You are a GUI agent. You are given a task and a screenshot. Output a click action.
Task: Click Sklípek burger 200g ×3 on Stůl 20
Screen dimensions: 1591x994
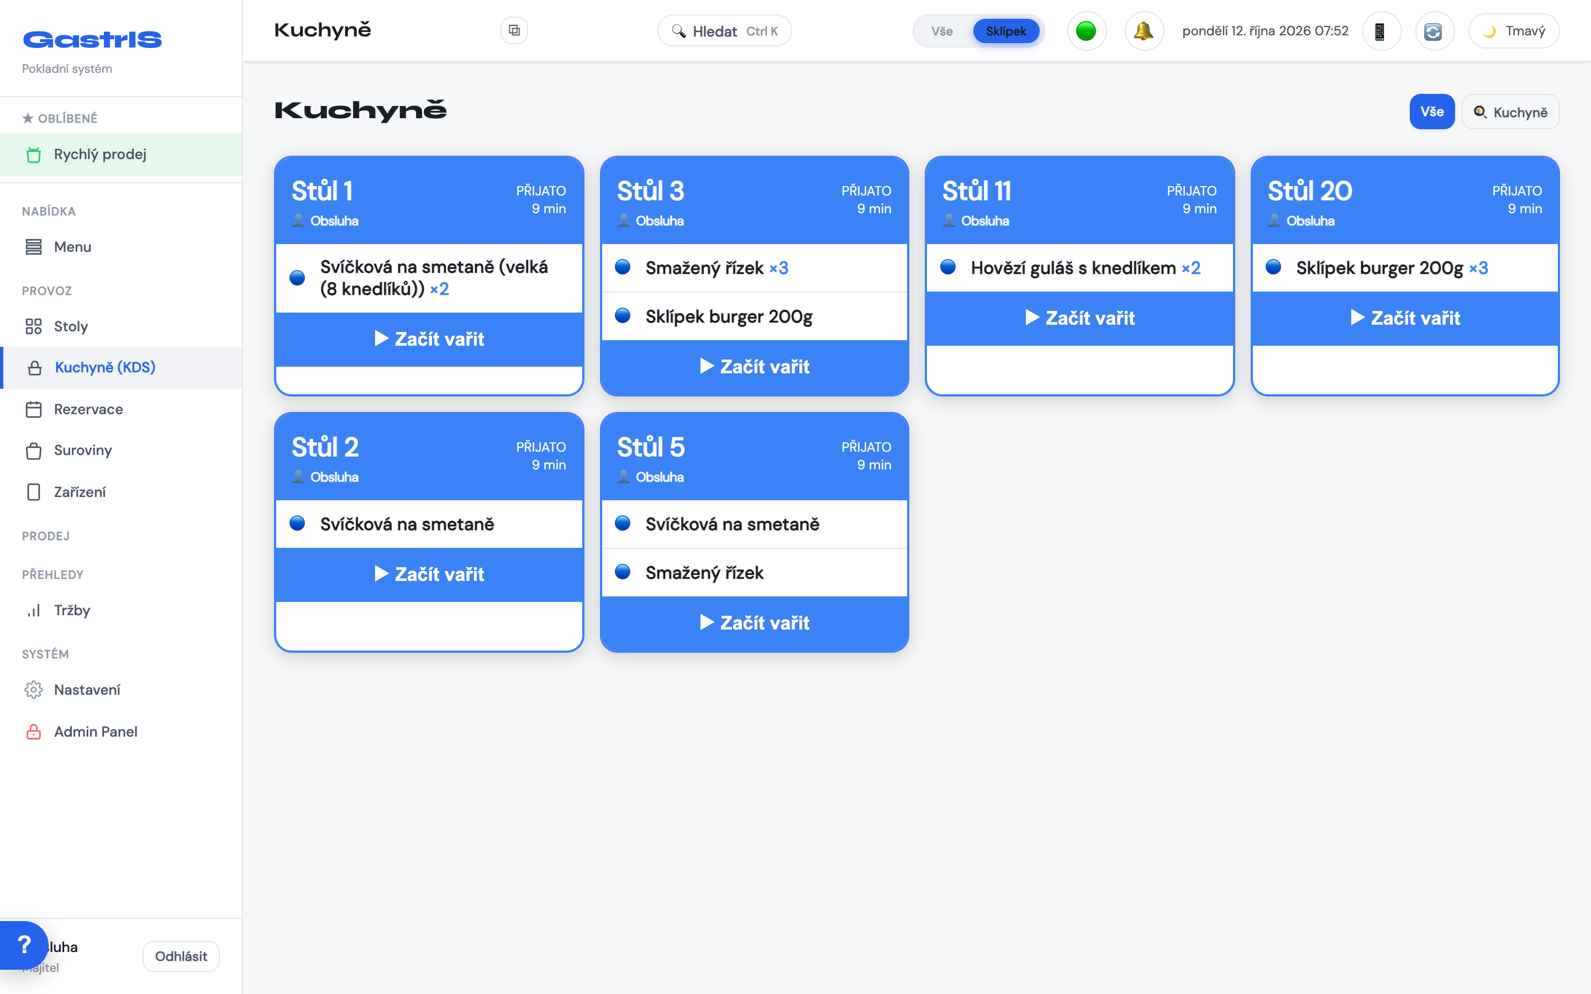tap(1405, 268)
